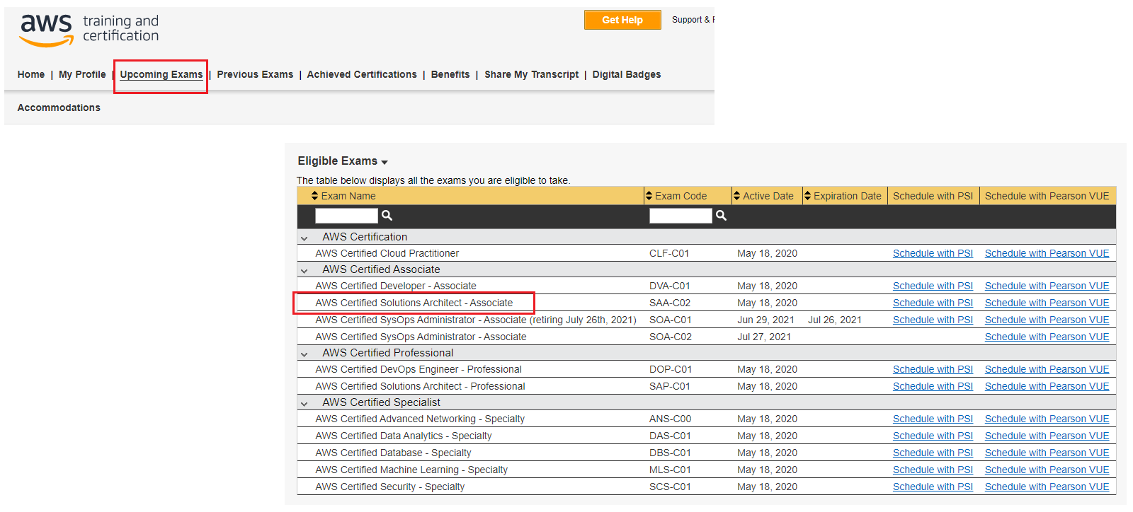This screenshot has height=512, width=1133.
Task: Sort table by Exam Name arrows
Action: 314,196
